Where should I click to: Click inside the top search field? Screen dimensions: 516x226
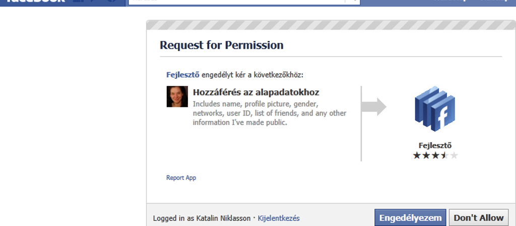[x=237, y=2]
